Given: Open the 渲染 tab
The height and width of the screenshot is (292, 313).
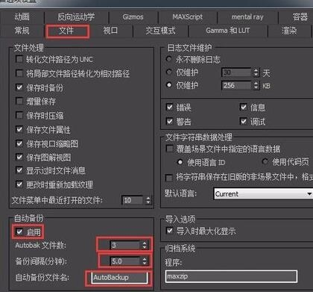Looking at the screenshot, I should click(289, 31).
